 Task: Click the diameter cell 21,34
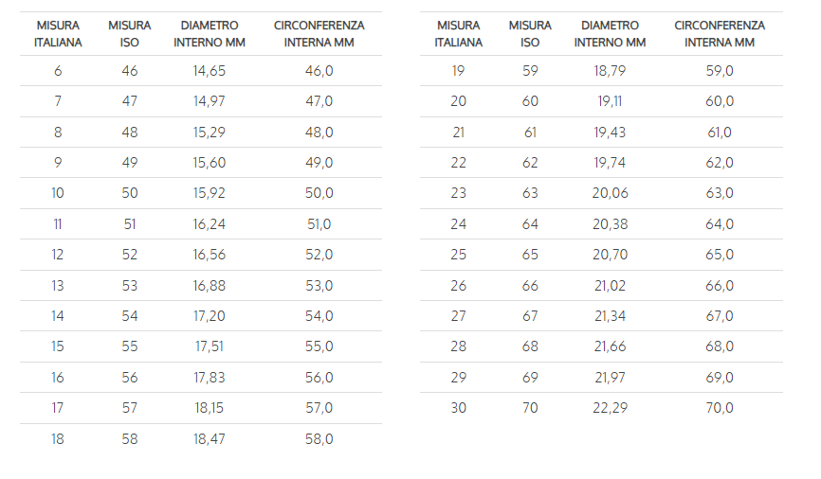(610, 316)
